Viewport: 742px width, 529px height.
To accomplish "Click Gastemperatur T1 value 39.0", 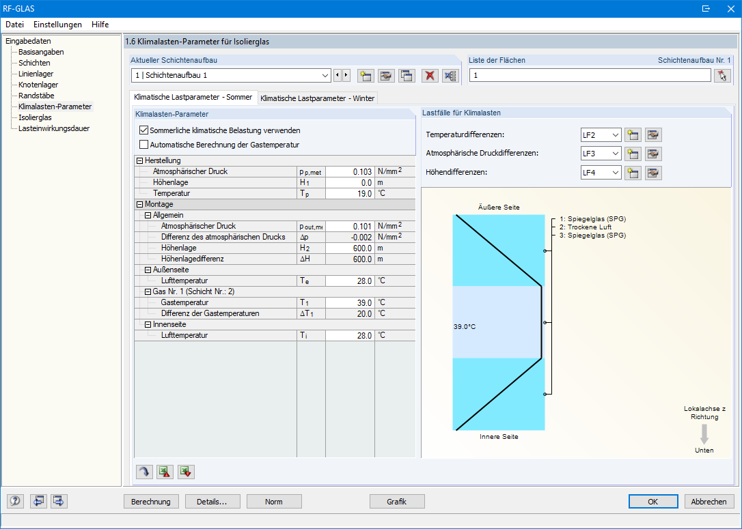I will [x=350, y=302].
